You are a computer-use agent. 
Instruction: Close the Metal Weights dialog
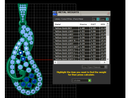pyautogui.click(x=108, y=13)
